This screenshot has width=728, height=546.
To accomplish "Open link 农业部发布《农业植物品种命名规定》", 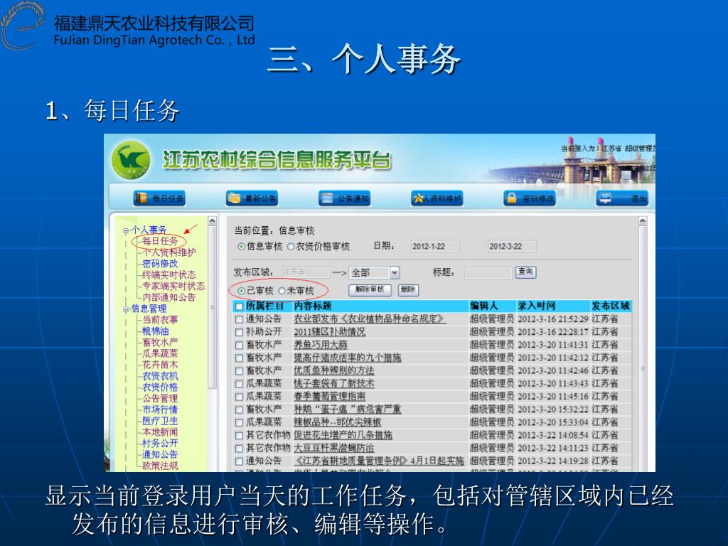I will click(x=370, y=319).
